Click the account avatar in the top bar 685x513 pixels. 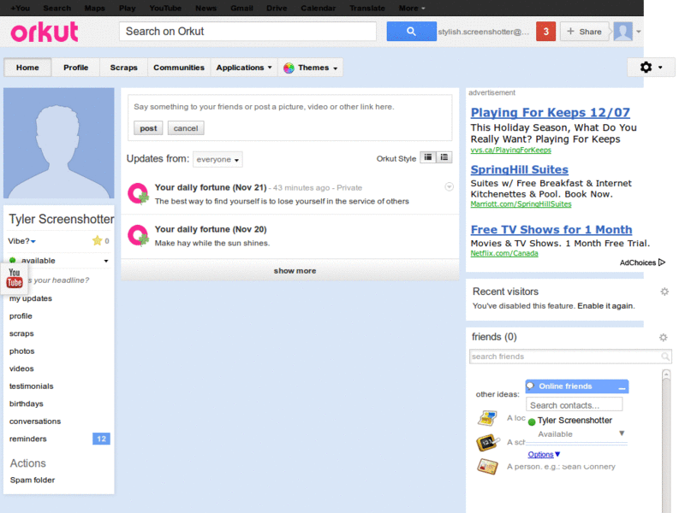623,32
